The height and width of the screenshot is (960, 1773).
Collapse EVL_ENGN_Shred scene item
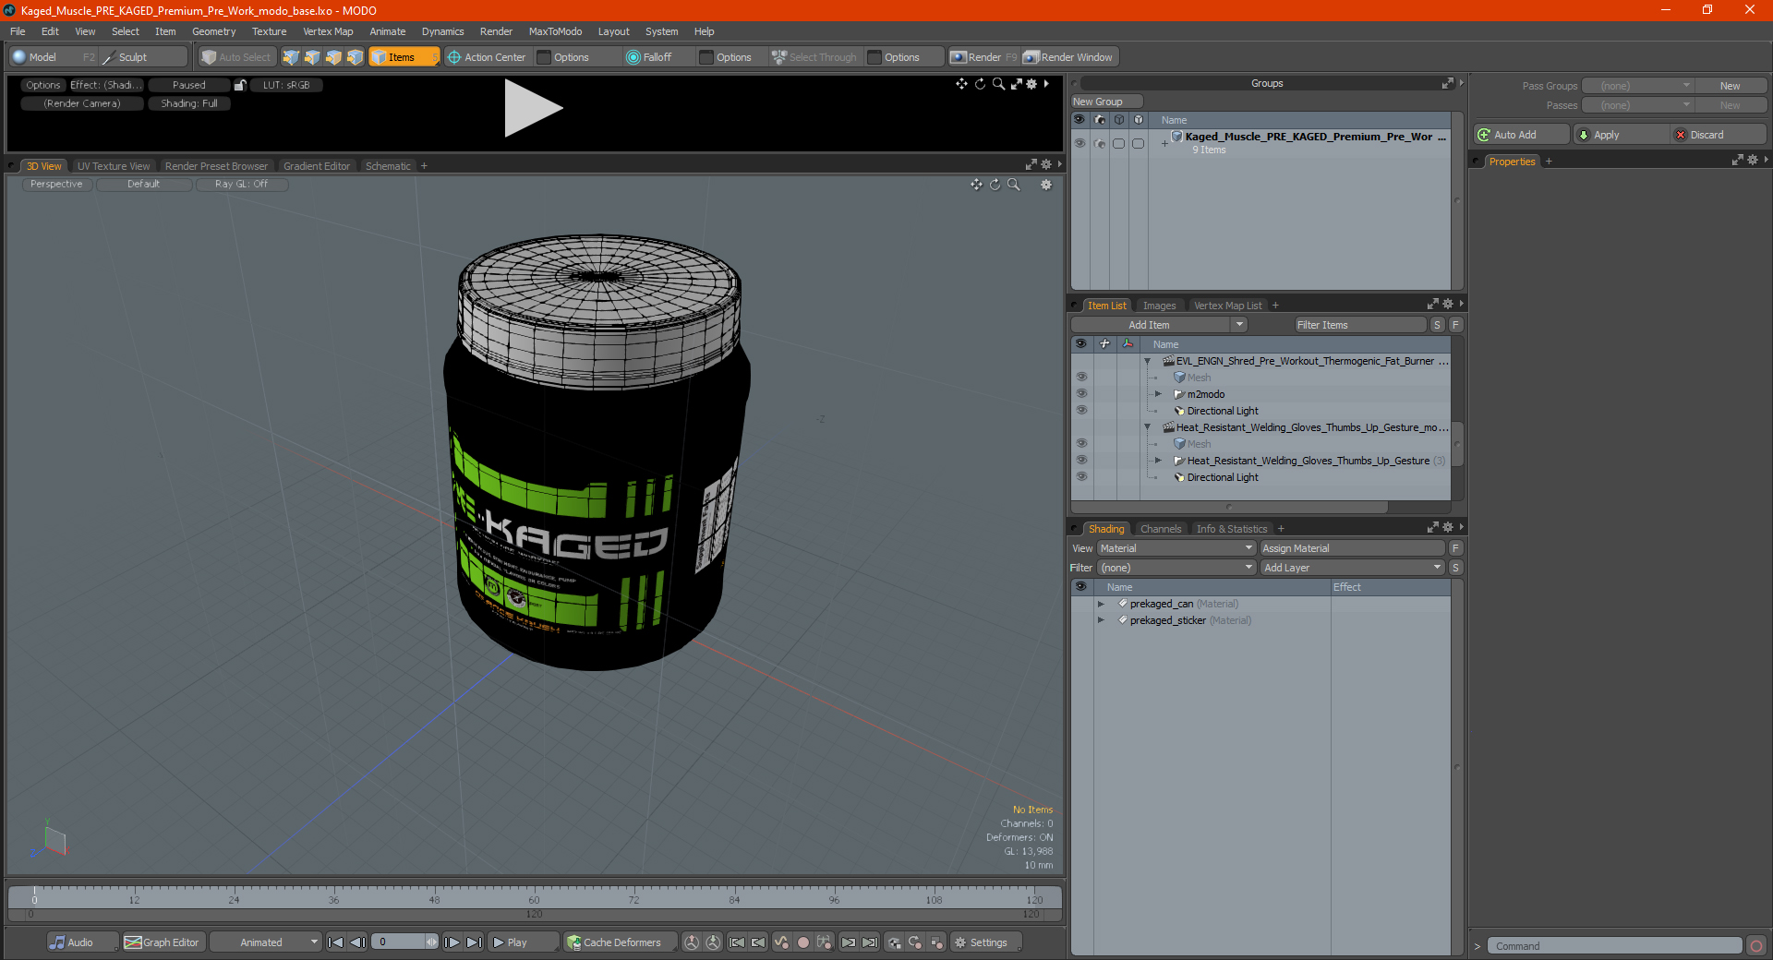1148,361
